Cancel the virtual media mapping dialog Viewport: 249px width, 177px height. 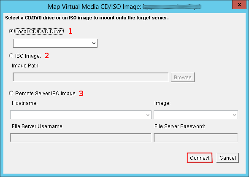pos(227,158)
